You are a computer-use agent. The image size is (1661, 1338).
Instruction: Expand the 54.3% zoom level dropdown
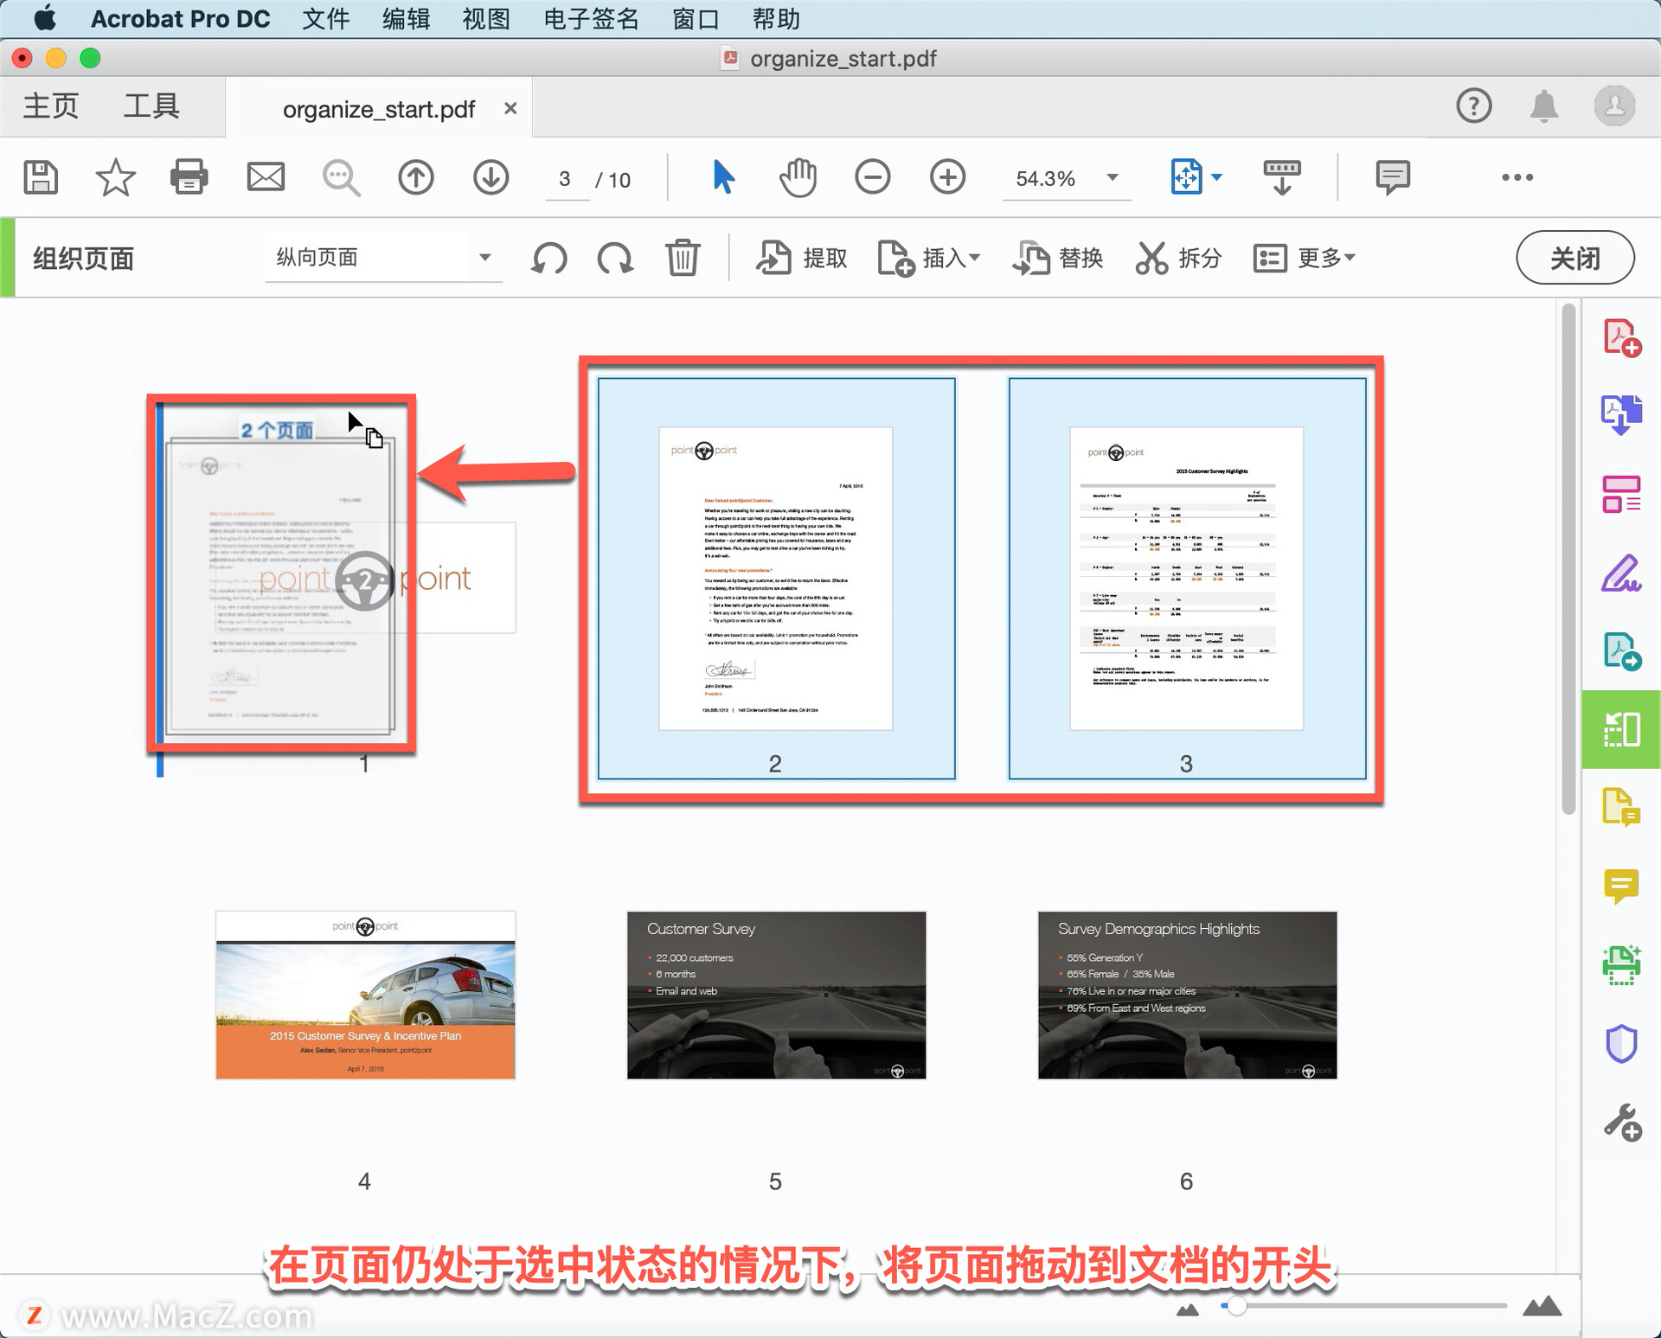(1113, 178)
